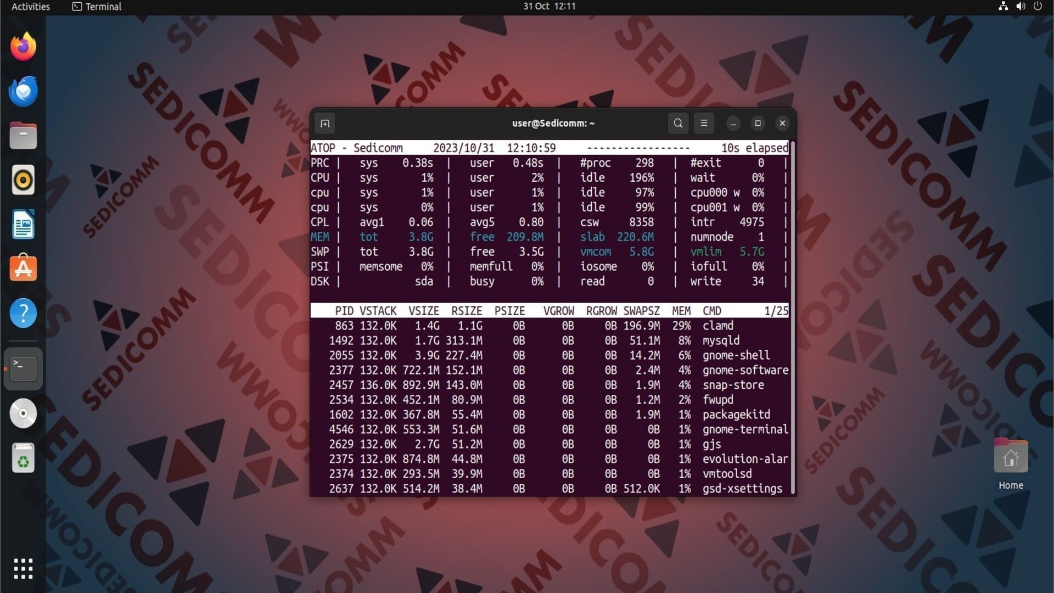The height and width of the screenshot is (593, 1054).
Task: Open the clock calendar '31 Oct 12:11'
Action: [549, 7]
